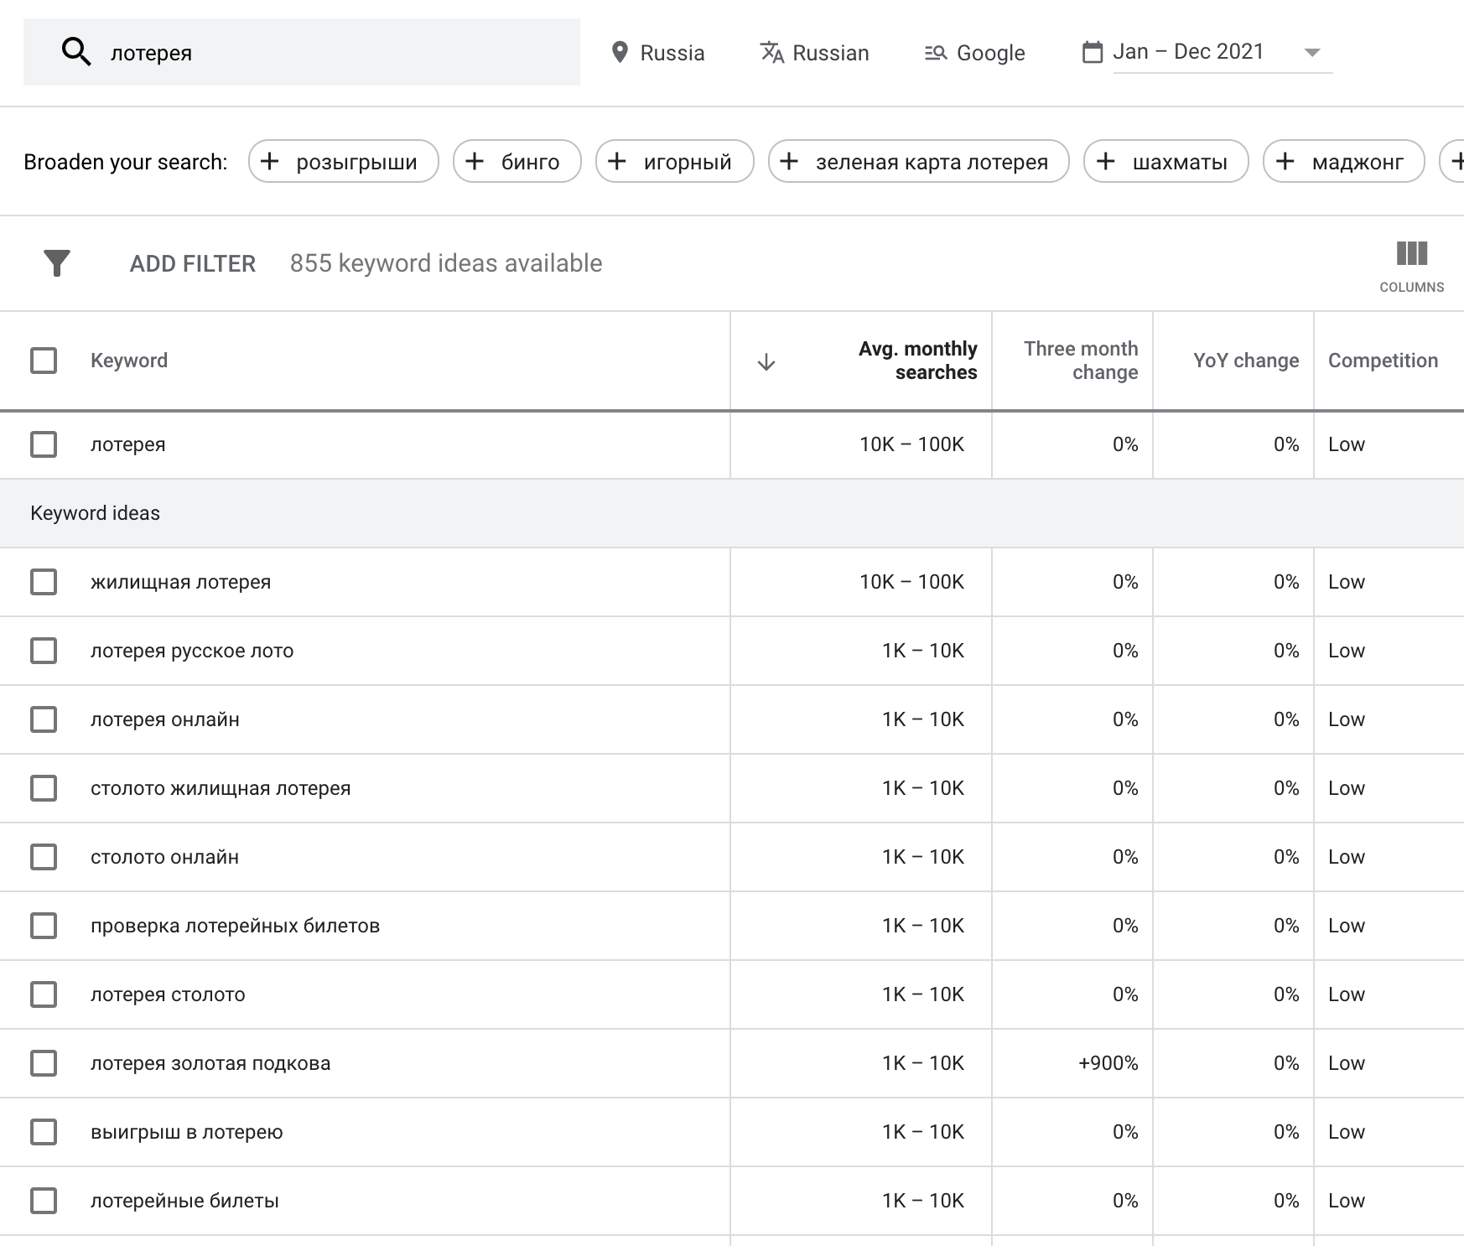
Task: Click the calendar icon for date range
Action: coord(1093,52)
